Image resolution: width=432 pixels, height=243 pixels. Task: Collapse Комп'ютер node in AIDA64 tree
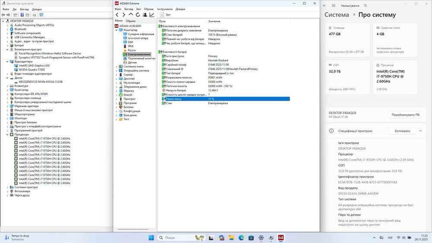point(117,30)
